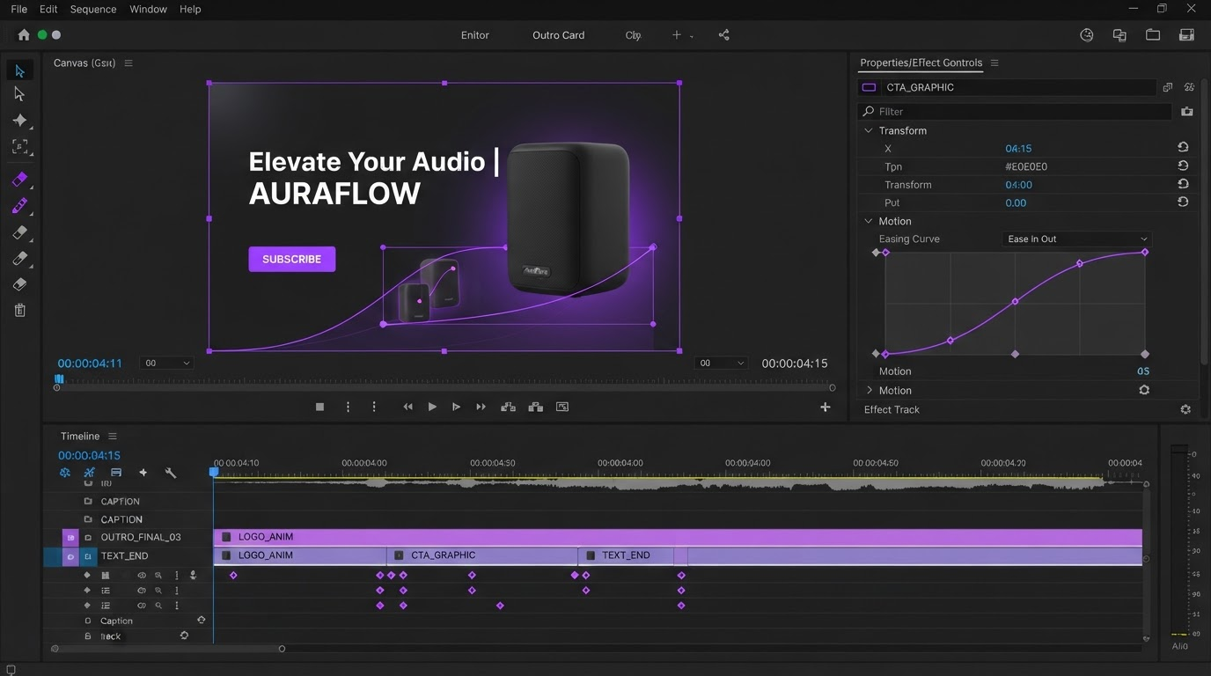The width and height of the screenshot is (1211, 676).
Task: Click the export frame icon in playback bar
Action: [x=562, y=407]
